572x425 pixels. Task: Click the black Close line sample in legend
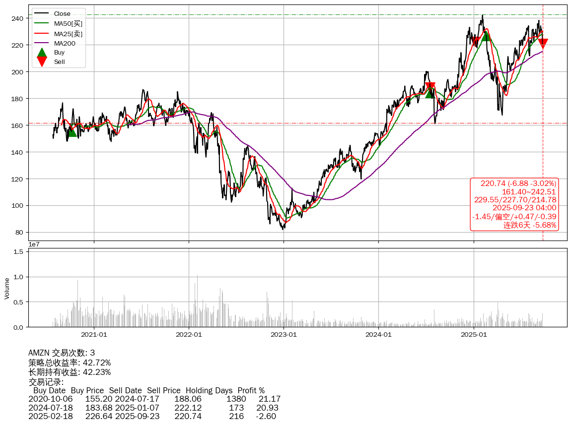point(42,14)
